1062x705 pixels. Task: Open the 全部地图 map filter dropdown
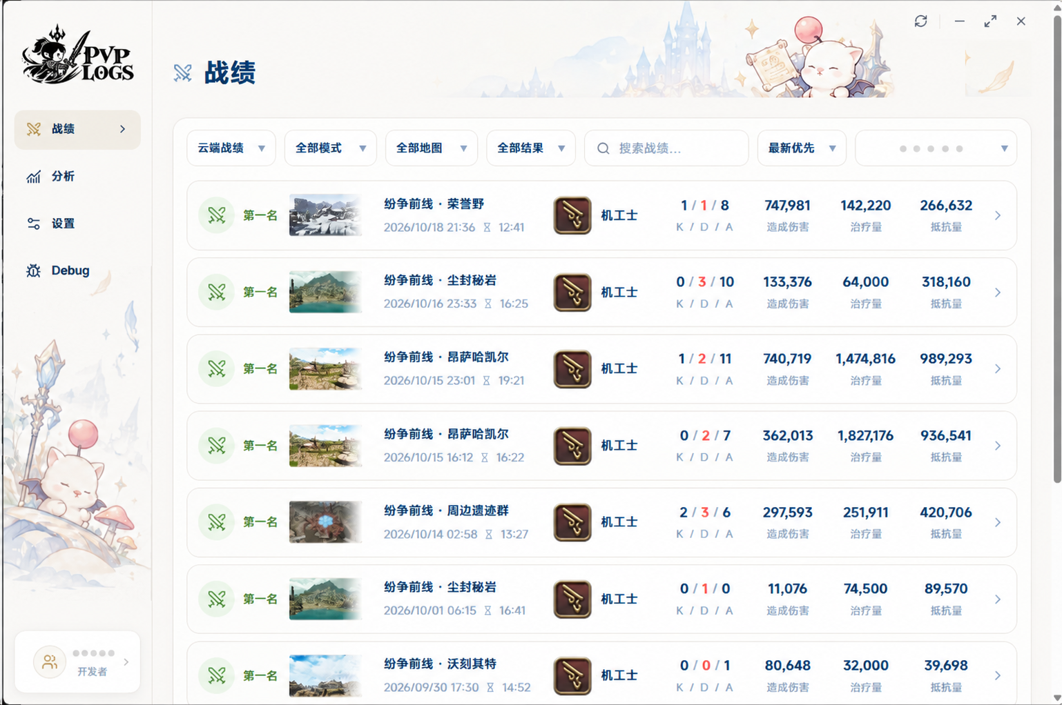(x=432, y=148)
